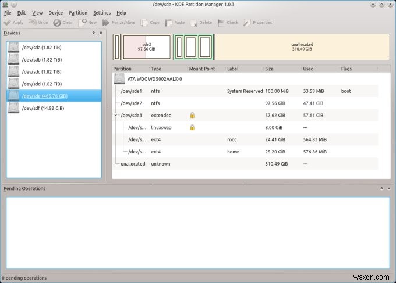Close the Devices panel
The width and height of the screenshot is (396, 283).
point(101,33)
